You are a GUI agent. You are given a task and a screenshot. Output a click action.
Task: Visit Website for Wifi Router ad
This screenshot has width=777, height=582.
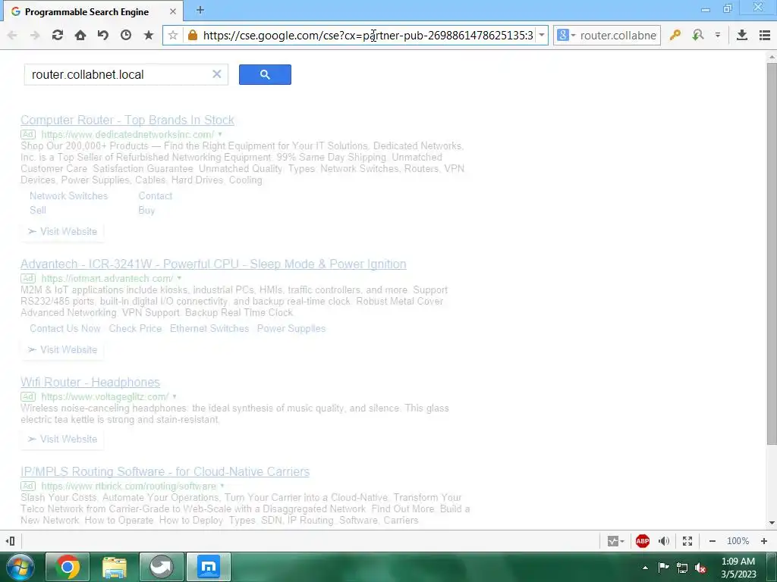(x=62, y=440)
